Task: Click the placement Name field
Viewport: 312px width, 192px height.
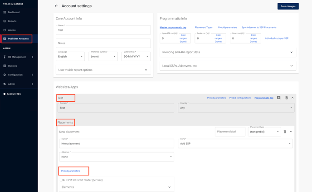Action: 117,143
